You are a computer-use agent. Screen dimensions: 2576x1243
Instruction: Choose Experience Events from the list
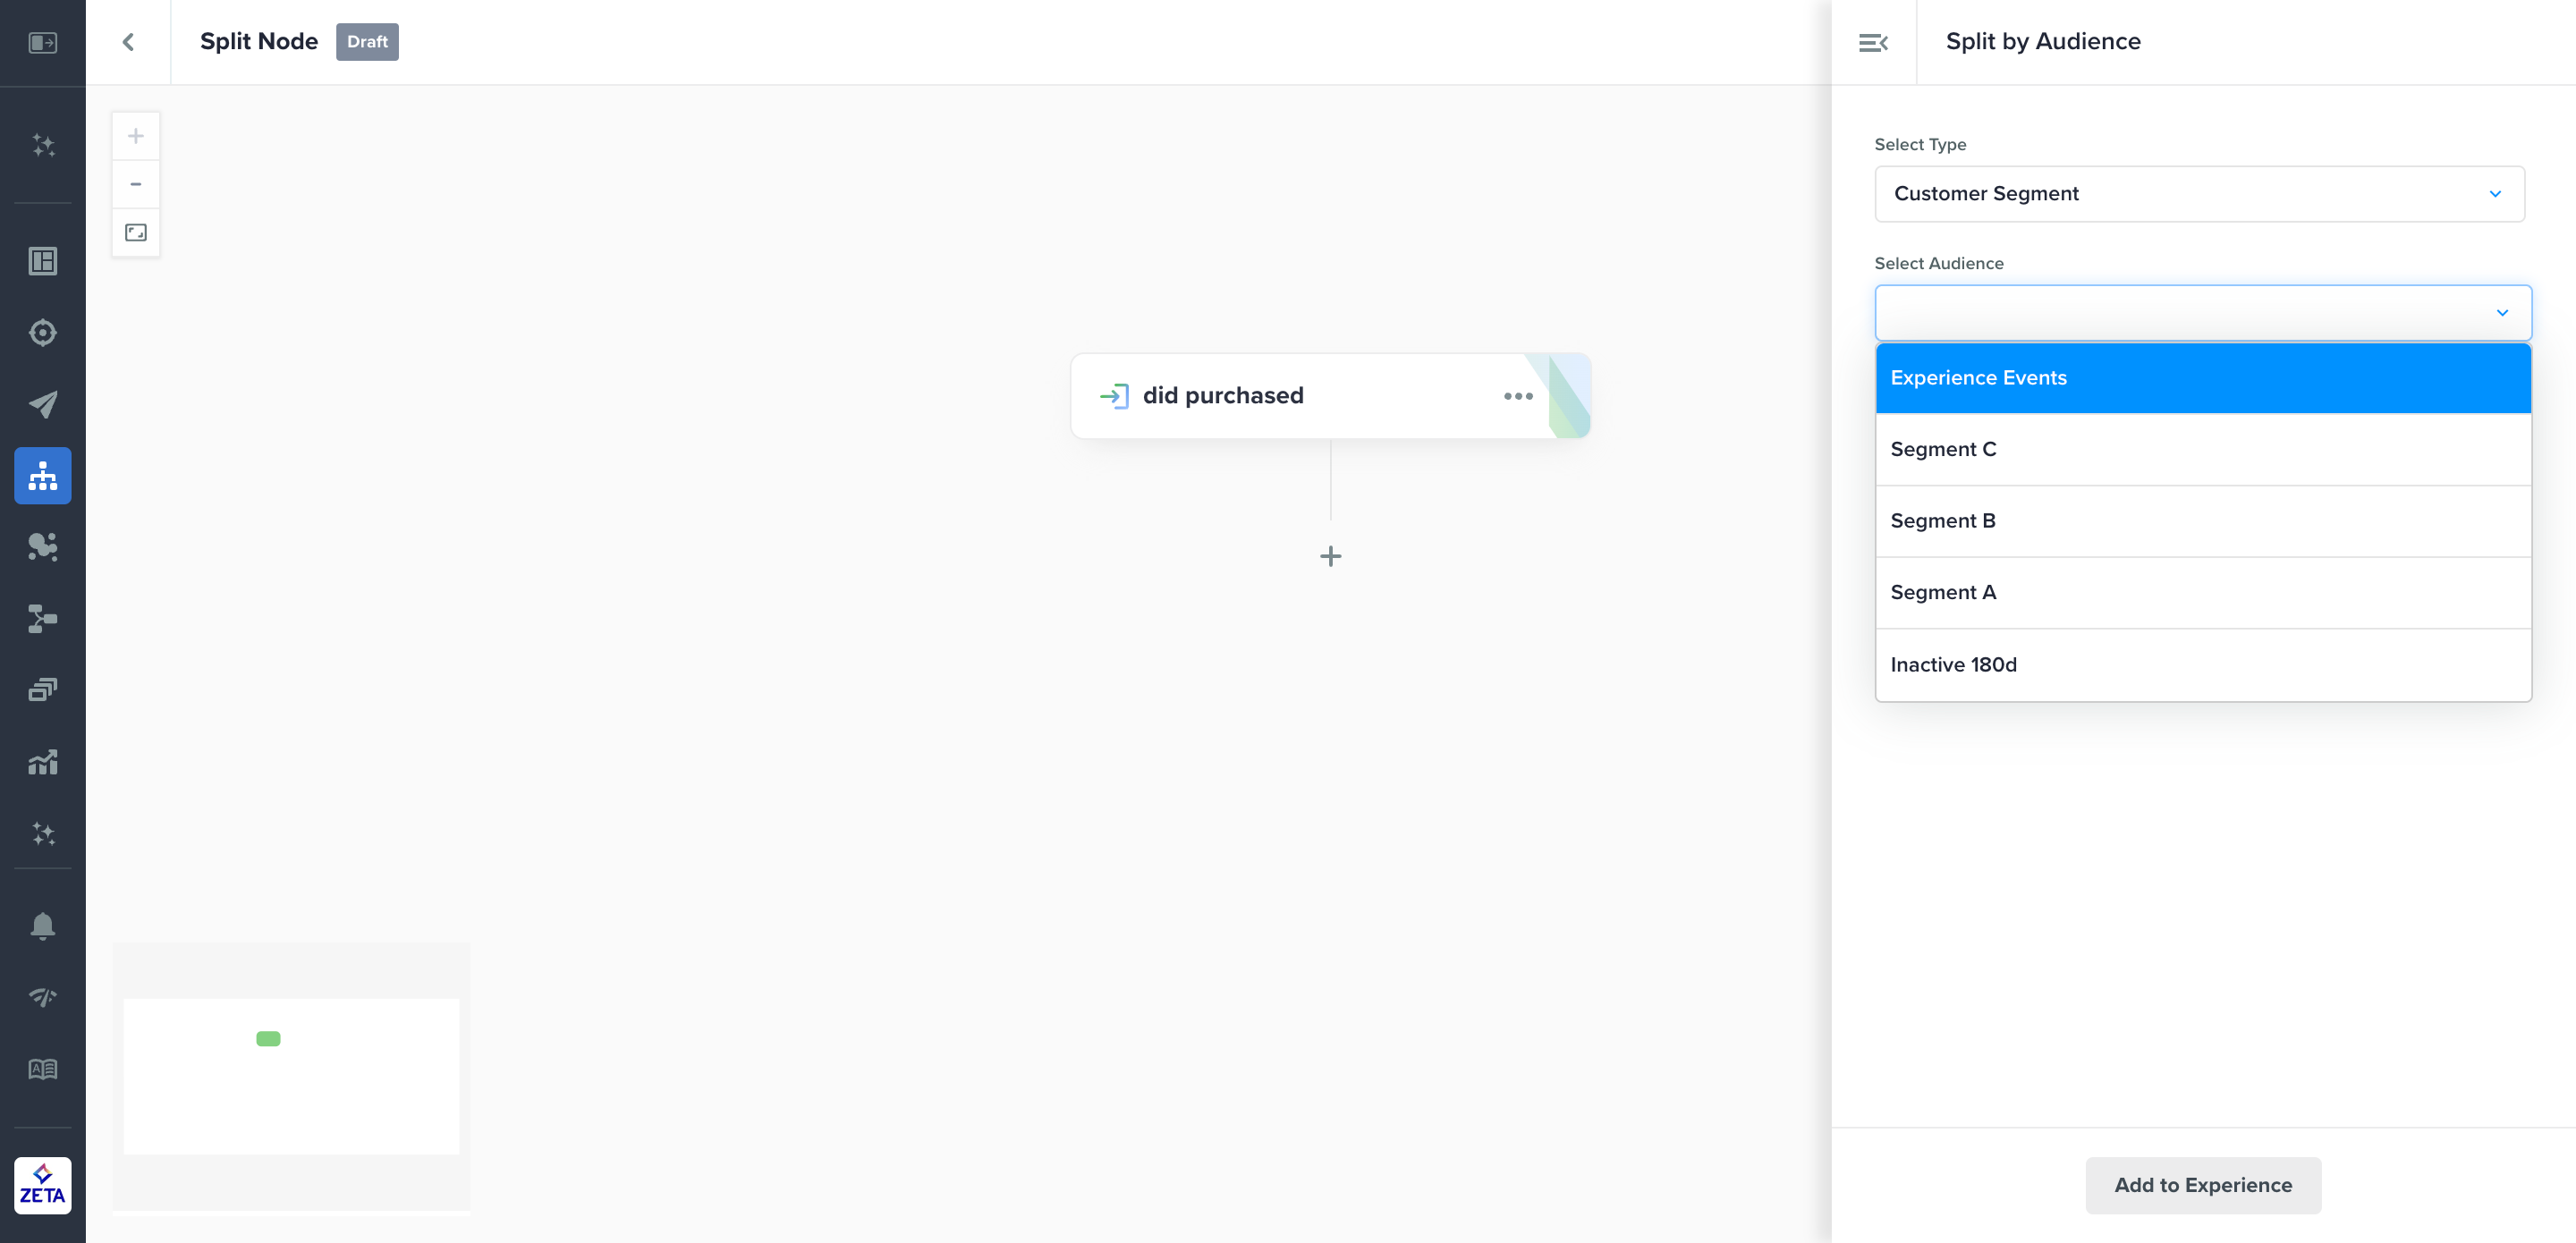click(x=2203, y=378)
